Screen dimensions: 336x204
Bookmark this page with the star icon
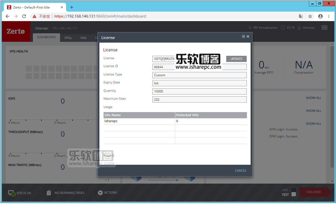(310, 16)
